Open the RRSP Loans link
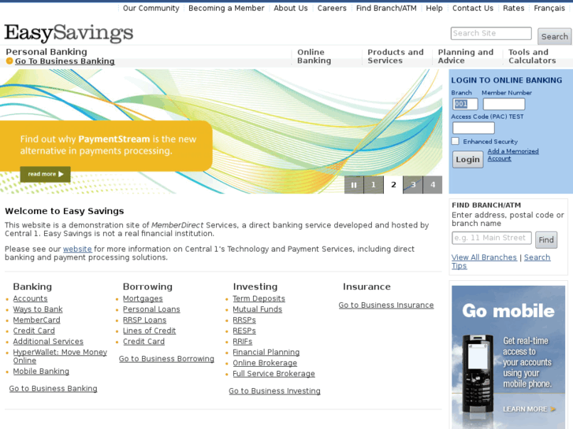The width and height of the screenshot is (573, 429). point(144,320)
